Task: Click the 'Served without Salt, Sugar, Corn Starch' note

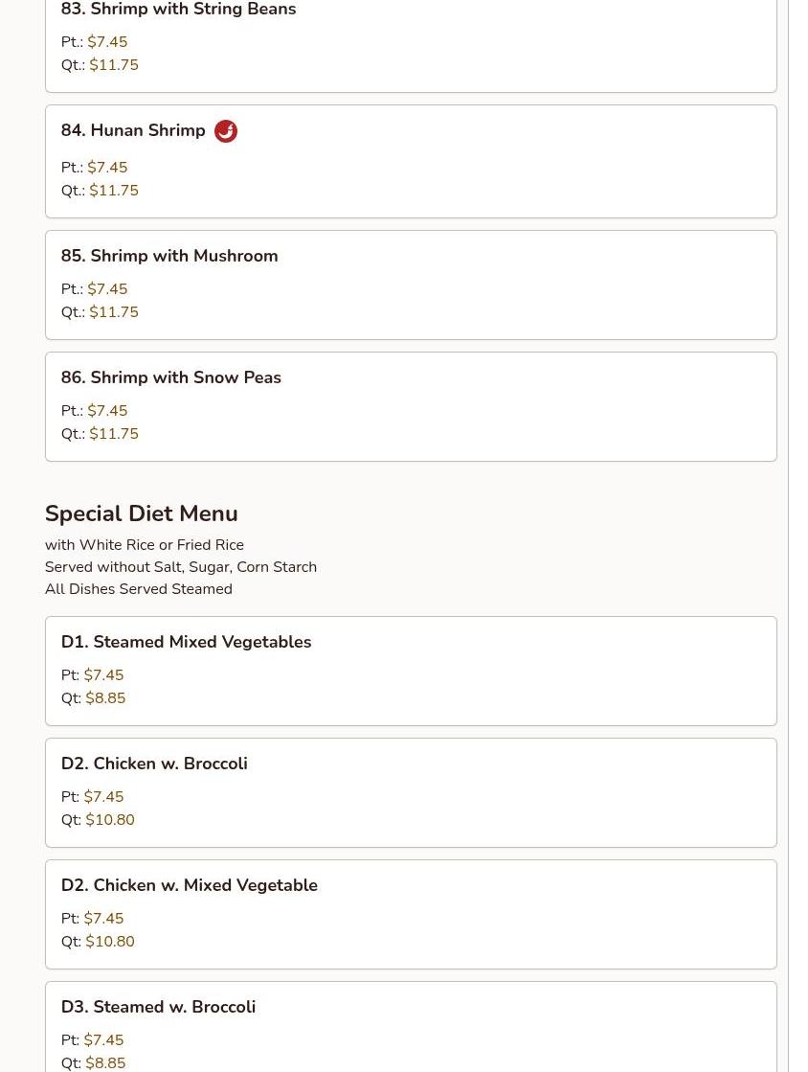Action: point(181,567)
